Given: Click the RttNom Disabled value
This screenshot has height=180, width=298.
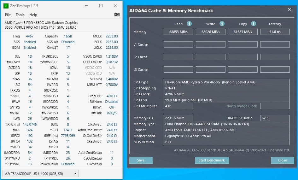Looking at the screenshot, I should 112,102.
